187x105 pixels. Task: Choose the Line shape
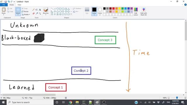(52, 9)
